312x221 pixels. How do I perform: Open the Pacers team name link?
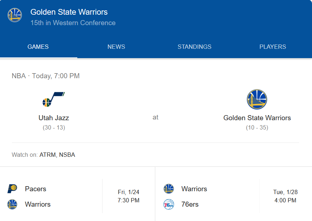[36, 189]
